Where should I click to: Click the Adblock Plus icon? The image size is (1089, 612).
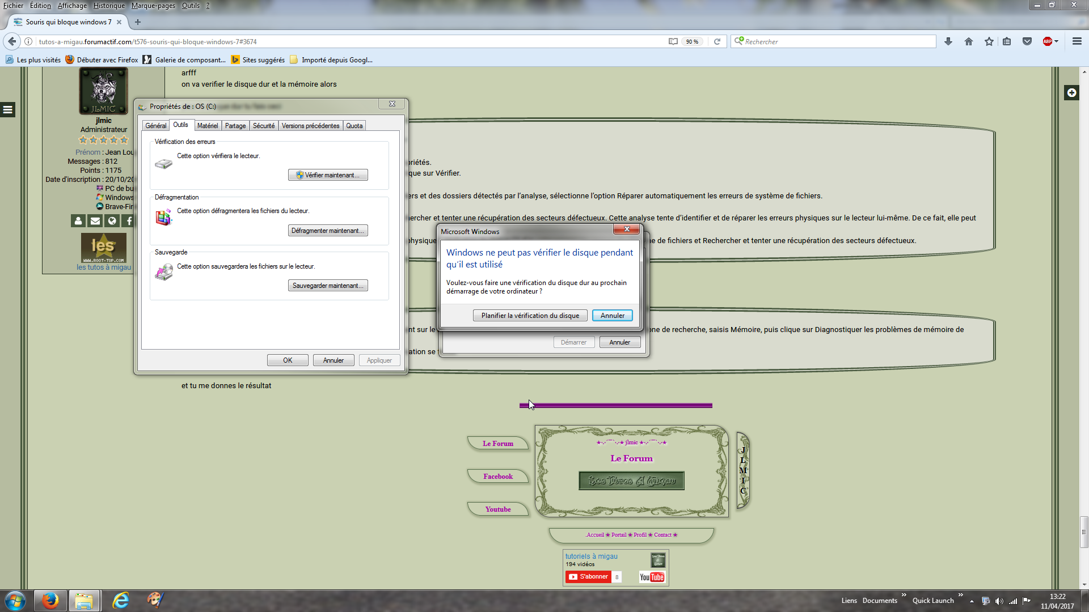tap(1047, 41)
